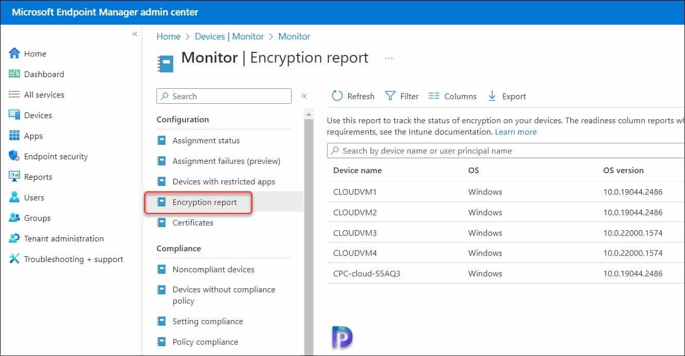Open the Reports section
685x356 pixels.
tap(38, 177)
